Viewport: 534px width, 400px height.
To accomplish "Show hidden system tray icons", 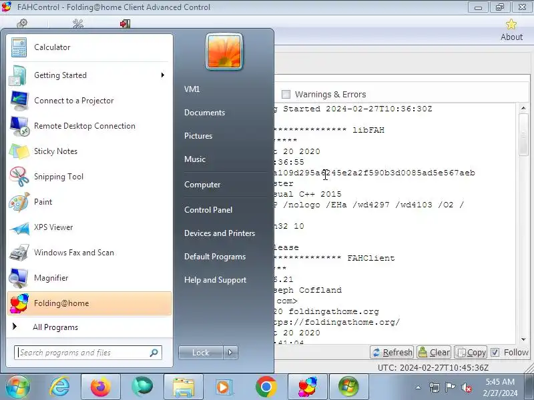I will (x=419, y=387).
